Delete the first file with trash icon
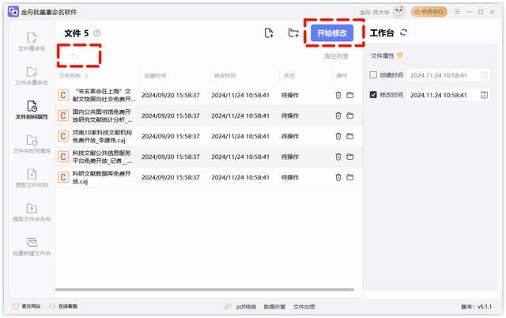 (338, 94)
